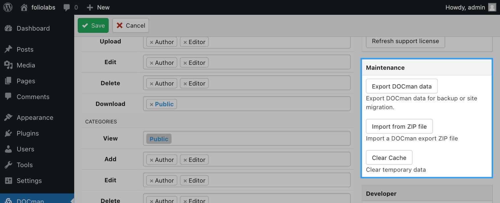
Task: Click the admin user avatar
Action: point(492,7)
